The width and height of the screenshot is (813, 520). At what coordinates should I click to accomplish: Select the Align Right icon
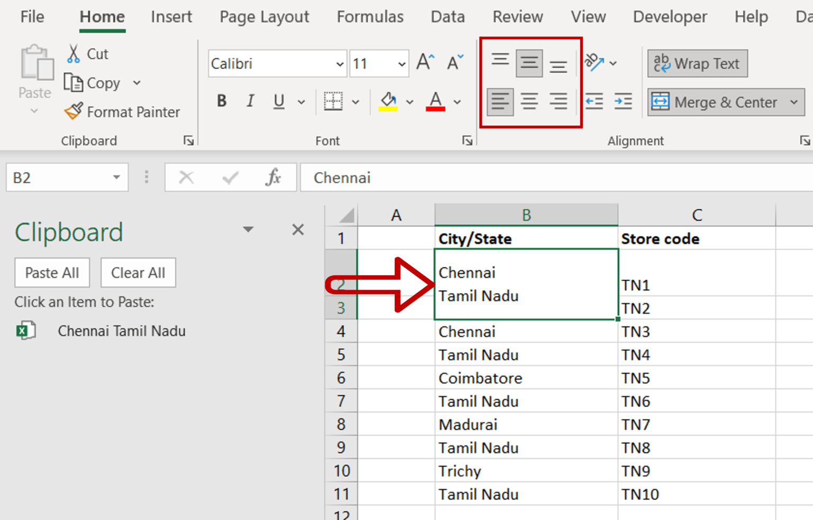(559, 101)
